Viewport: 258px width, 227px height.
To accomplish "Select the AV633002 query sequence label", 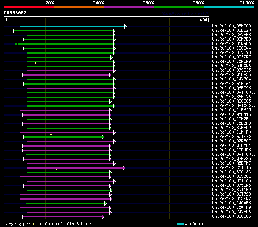I will click(15, 13).
